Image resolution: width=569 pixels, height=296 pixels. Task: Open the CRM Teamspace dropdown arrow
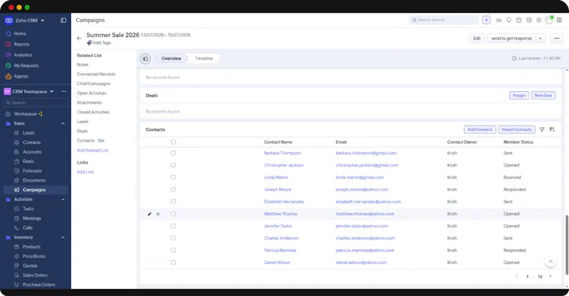[x=51, y=92]
